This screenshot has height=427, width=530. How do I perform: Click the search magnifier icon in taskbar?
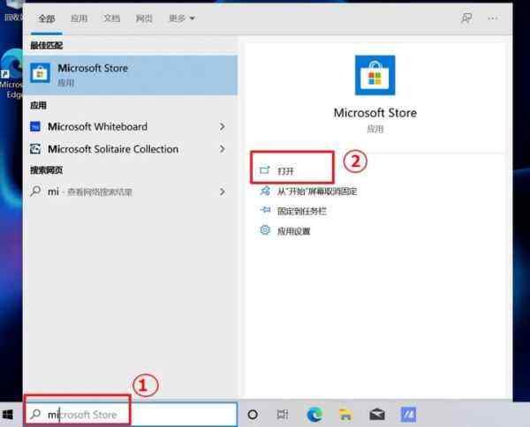tap(35, 414)
